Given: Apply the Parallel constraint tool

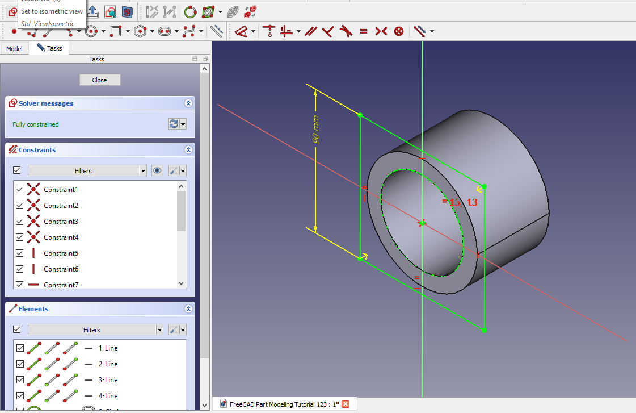Looking at the screenshot, I should click(310, 31).
